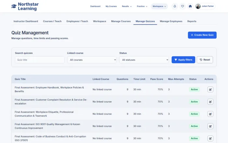Click the Questions column header
228x143 pixels.
click(x=122, y=79)
